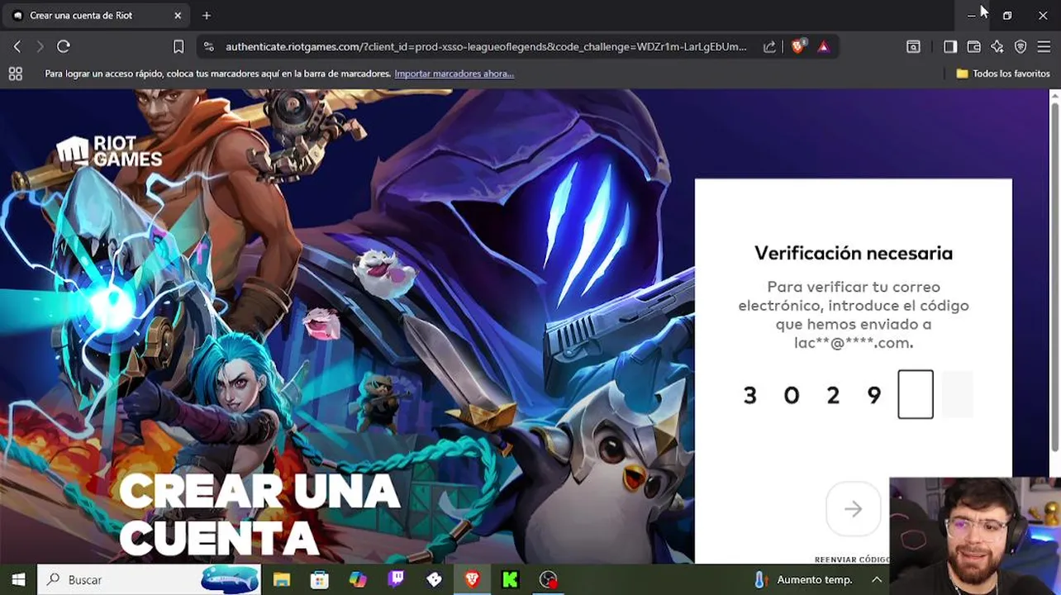Go back with the browser back arrow
The height and width of the screenshot is (595, 1061).
coord(17,47)
